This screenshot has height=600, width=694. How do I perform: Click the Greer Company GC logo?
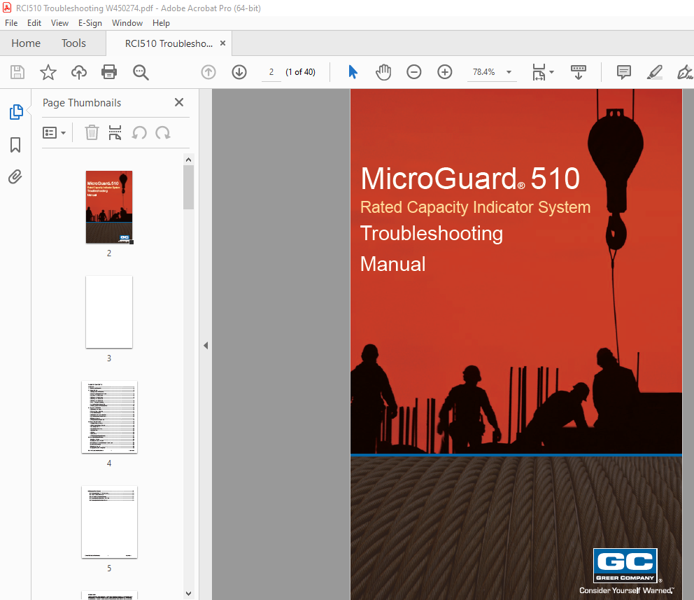pyautogui.click(x=625, y=566)
